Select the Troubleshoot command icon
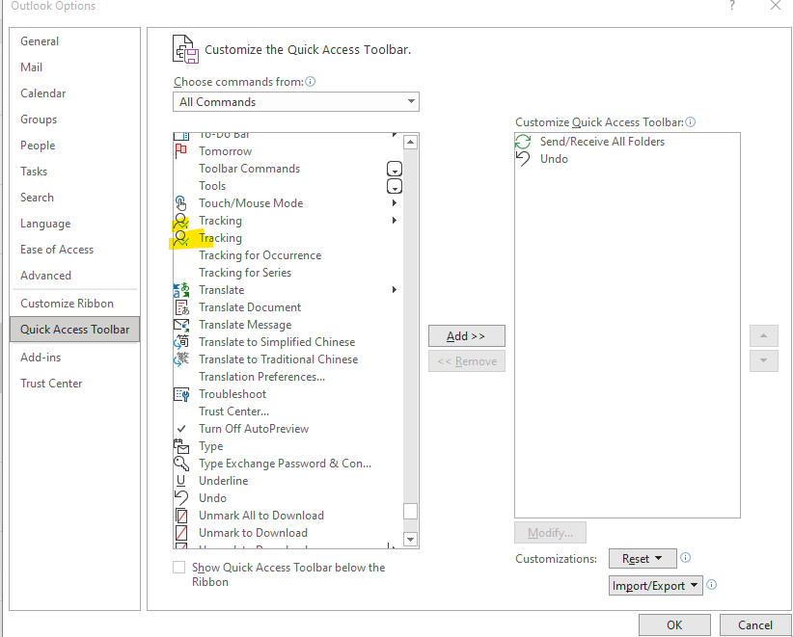 pyautogui.click(x=183, y=394)
